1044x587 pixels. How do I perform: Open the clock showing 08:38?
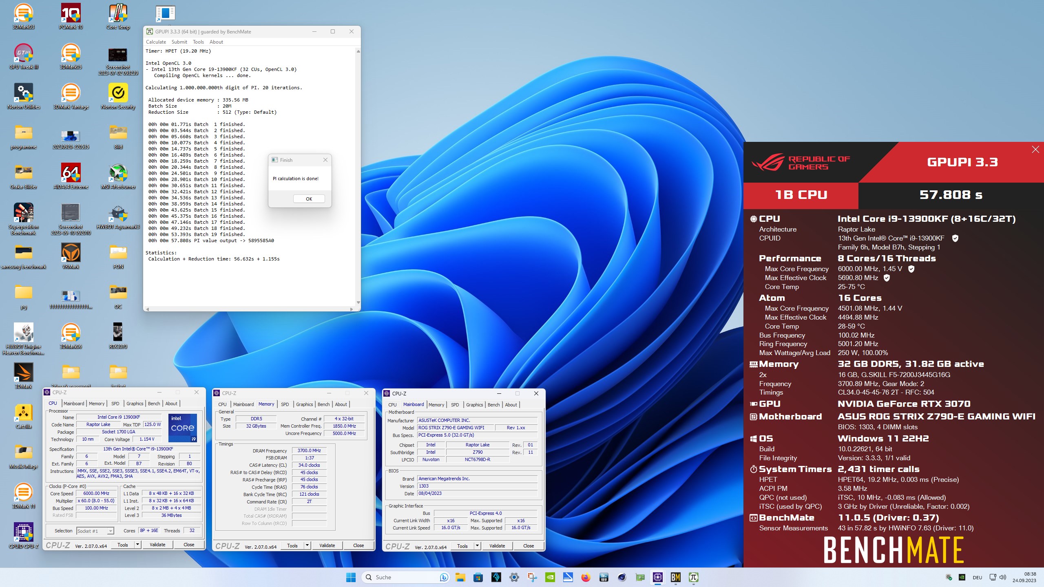point(1024,577)
